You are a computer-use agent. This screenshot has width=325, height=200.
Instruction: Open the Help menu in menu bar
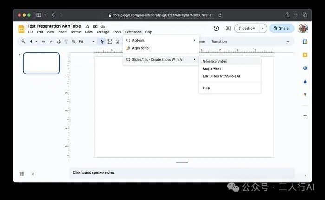[149, 32]
